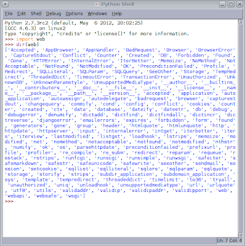Click 'UnsupportedMediaType' in the output
Screen dimensions: 245x246
click(123, 82)
